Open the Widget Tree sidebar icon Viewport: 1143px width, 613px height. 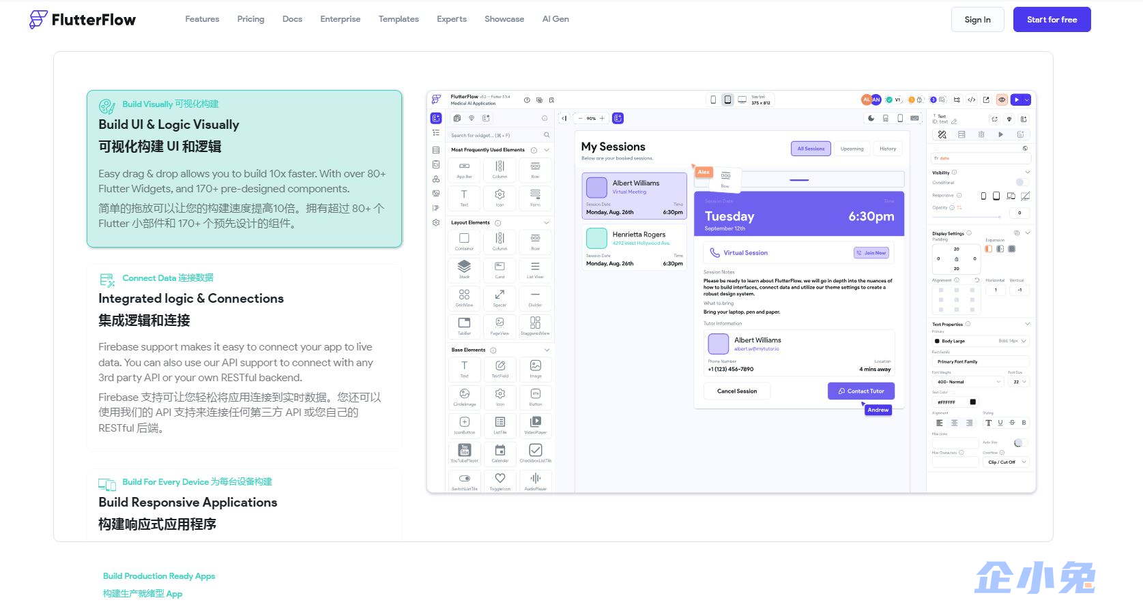pyautogui.click(x=436, y=133)
